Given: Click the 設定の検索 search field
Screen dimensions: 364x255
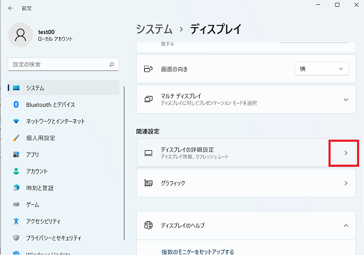Looking at the screenshot, I should click(63, 64).
